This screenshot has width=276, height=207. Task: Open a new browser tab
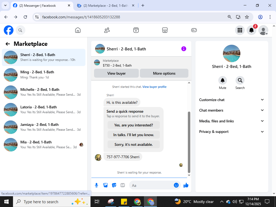point(143,6)
